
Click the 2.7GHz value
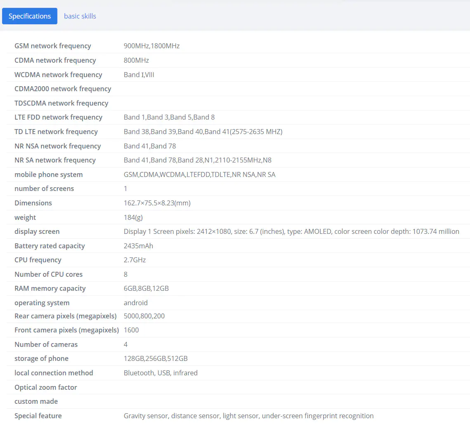(135, 260)
